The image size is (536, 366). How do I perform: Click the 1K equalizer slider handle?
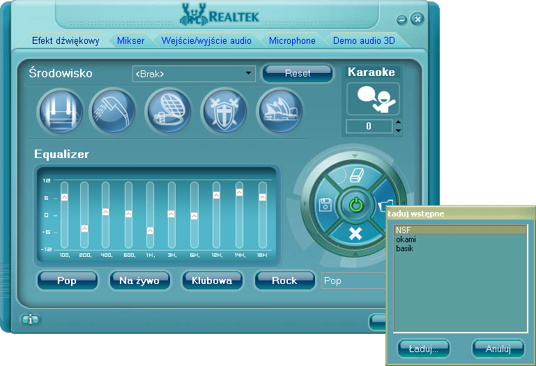150,230
